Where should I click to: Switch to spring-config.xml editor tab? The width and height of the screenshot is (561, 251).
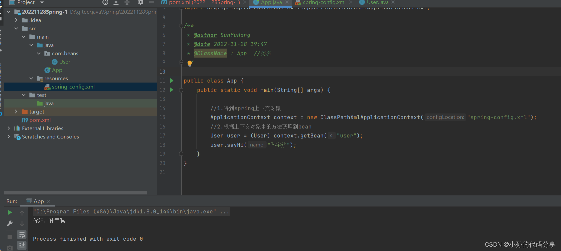coord(324,2)
